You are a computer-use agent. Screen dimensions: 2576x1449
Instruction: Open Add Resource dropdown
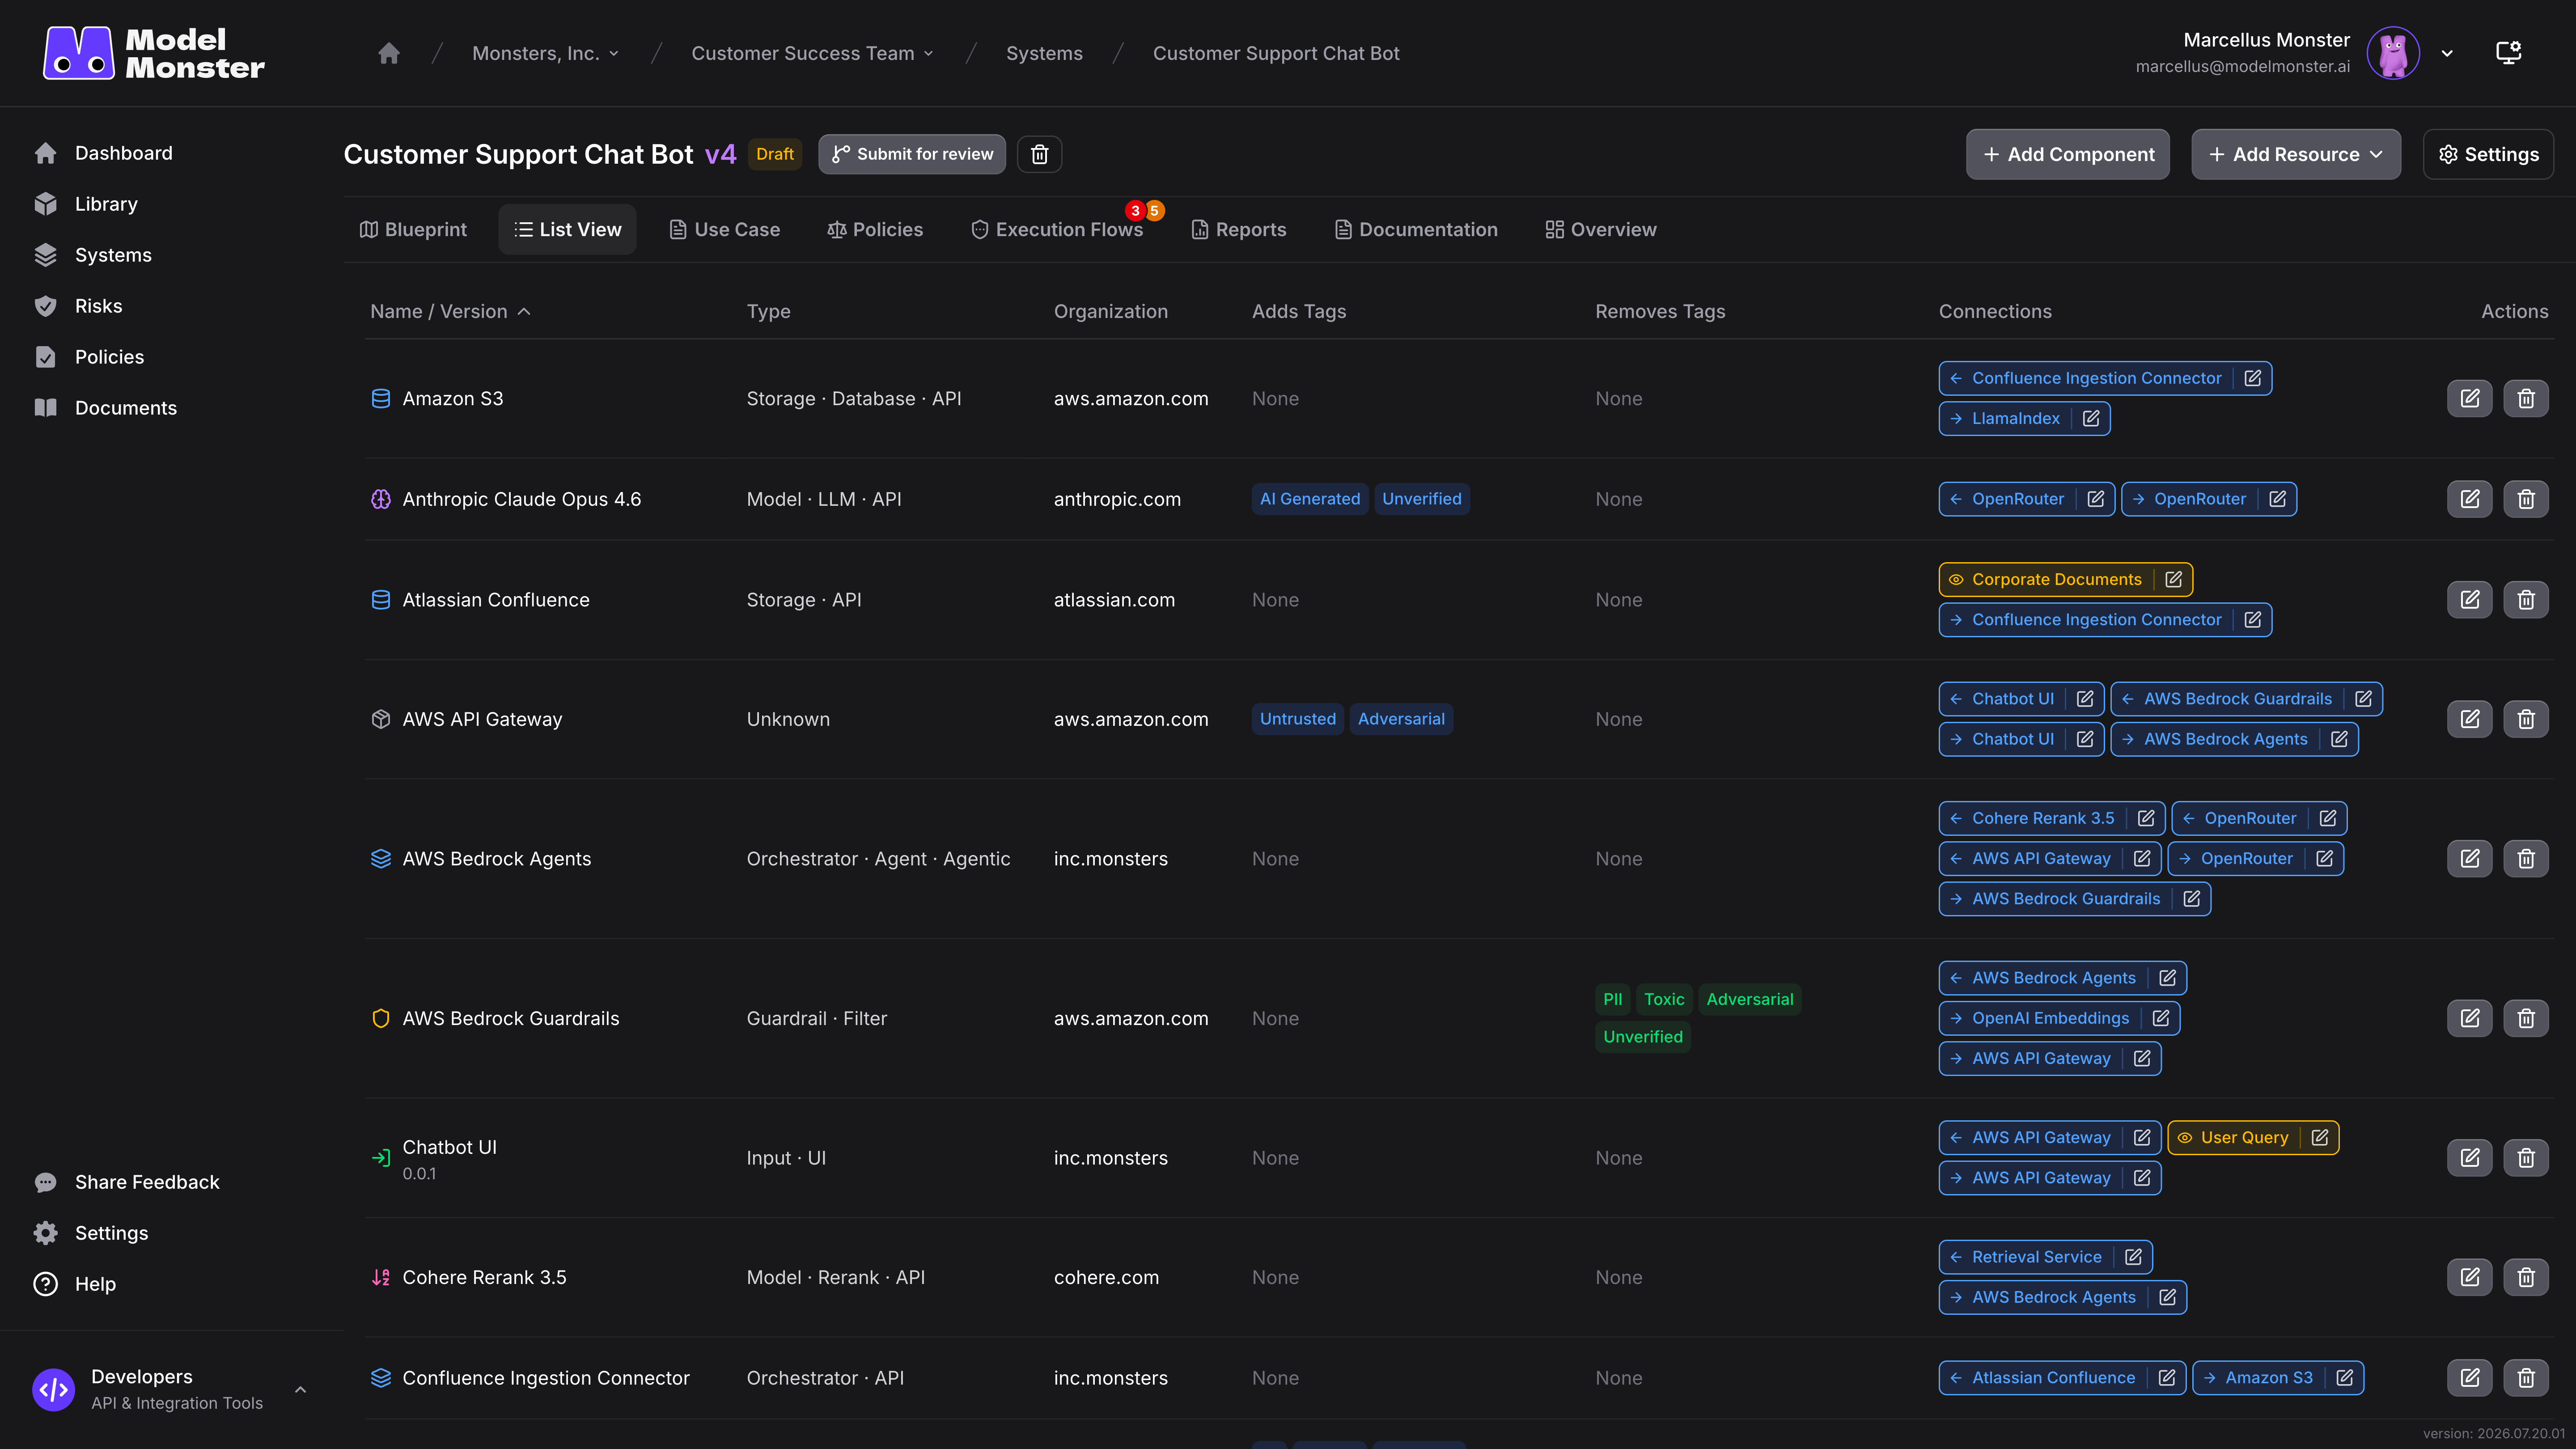2296,154
